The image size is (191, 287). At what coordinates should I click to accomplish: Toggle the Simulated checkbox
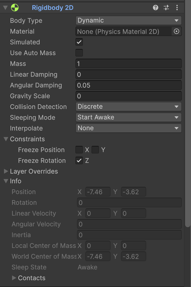tap(79, 42)
